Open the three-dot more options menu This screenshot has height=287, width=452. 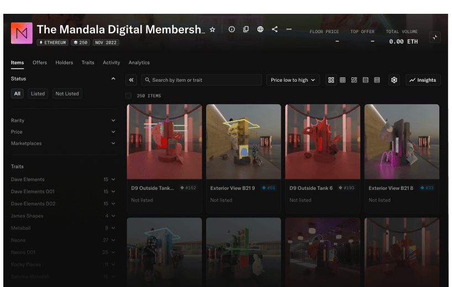pyautogui.click(x=289, y=29)
